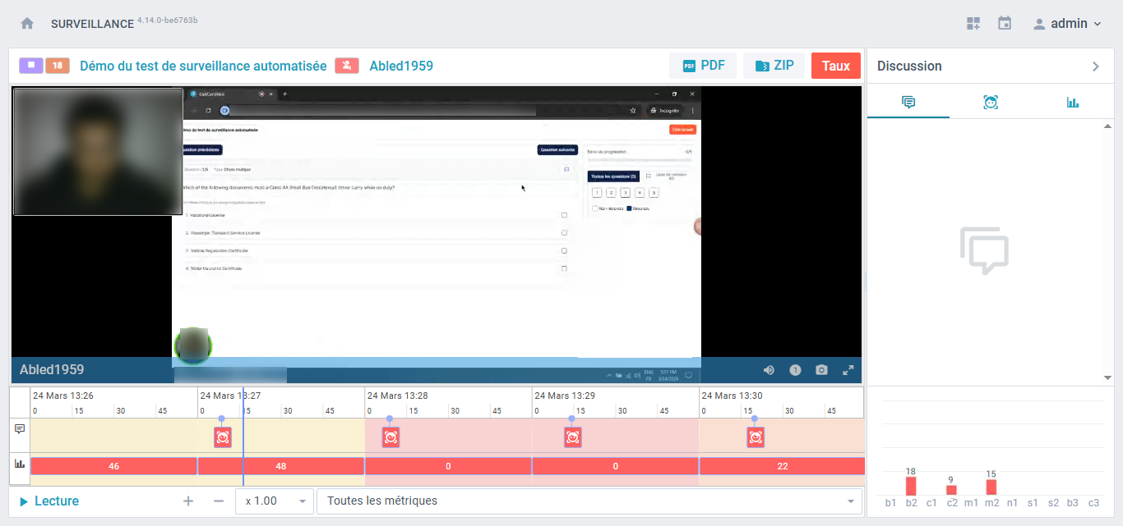Image resolution: width=1123 pixels, height=526 pixels.
Task: Collapse the Discussion panel chevron
Action: [1095, 66]
